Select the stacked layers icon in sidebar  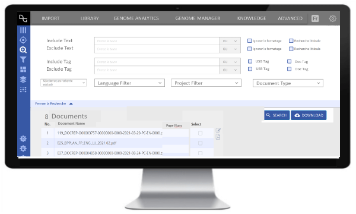click(x=23, y=80)
